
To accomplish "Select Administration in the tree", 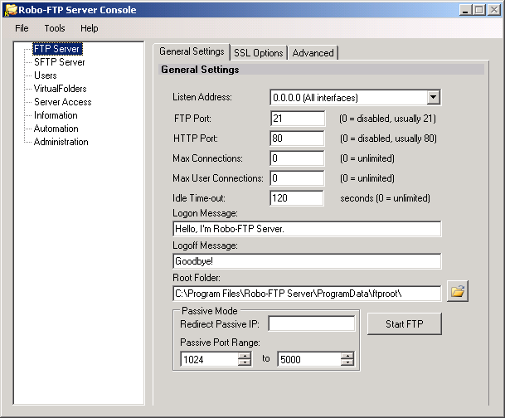I will [x=61, y=142].
